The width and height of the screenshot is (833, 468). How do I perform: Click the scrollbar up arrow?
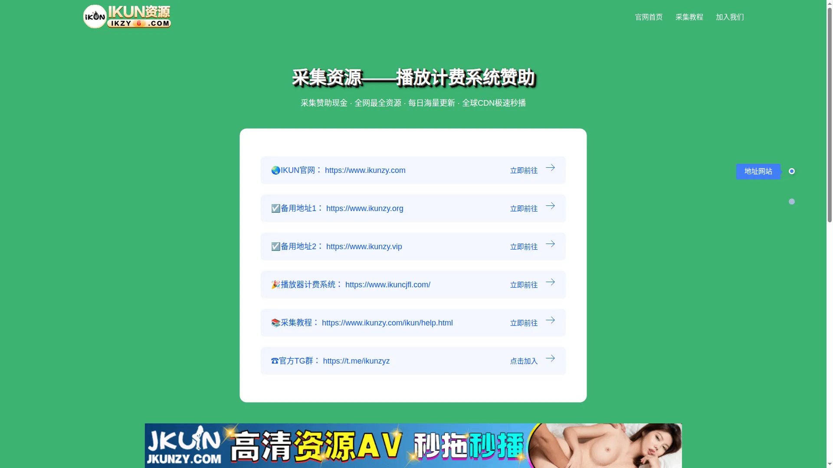(830, 3)
